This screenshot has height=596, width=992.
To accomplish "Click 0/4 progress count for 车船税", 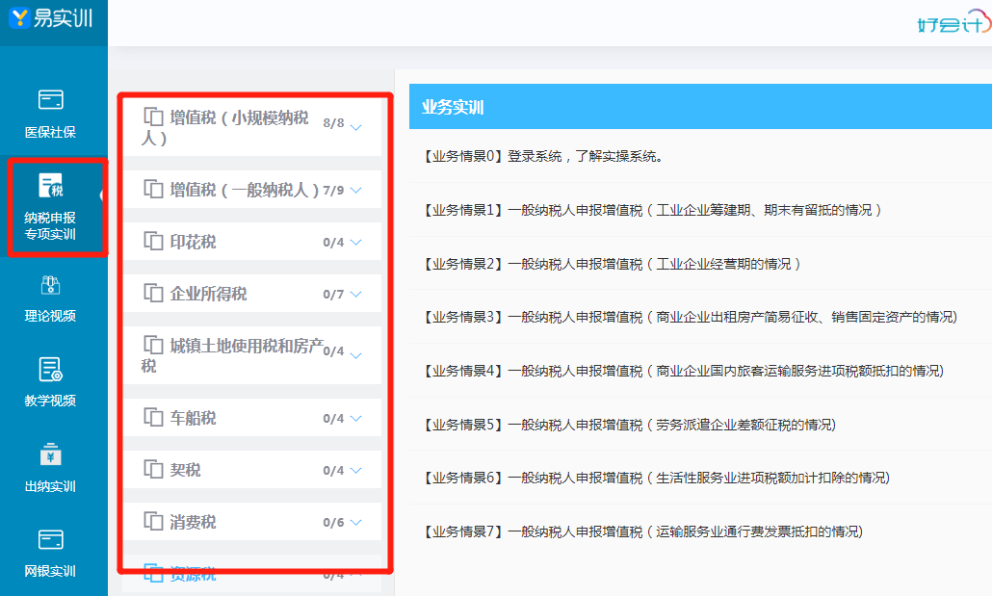I will pyautogui.click(x=333, y=418).
